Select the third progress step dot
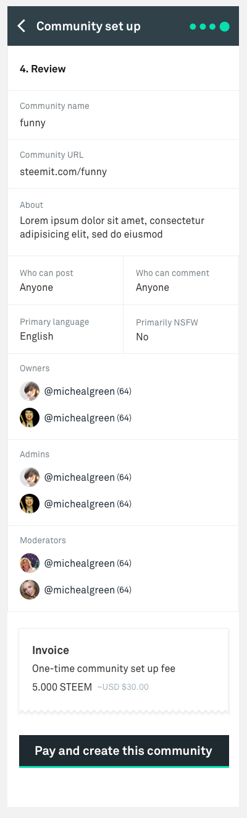This screenshot has height=818, width=247. [x=212, y=27]
